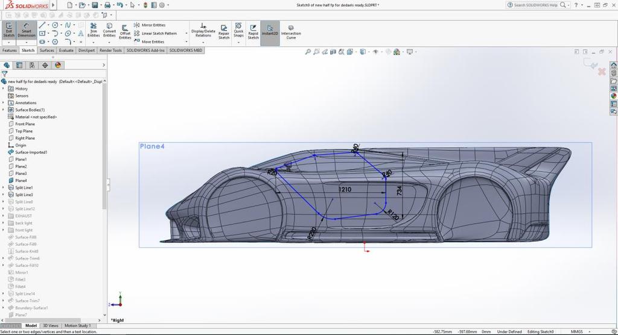Image resolution: width=618 pixels, height=335 pixels.
Task: Open the ConfigurationManager panel tab
Action: point(32,65)
